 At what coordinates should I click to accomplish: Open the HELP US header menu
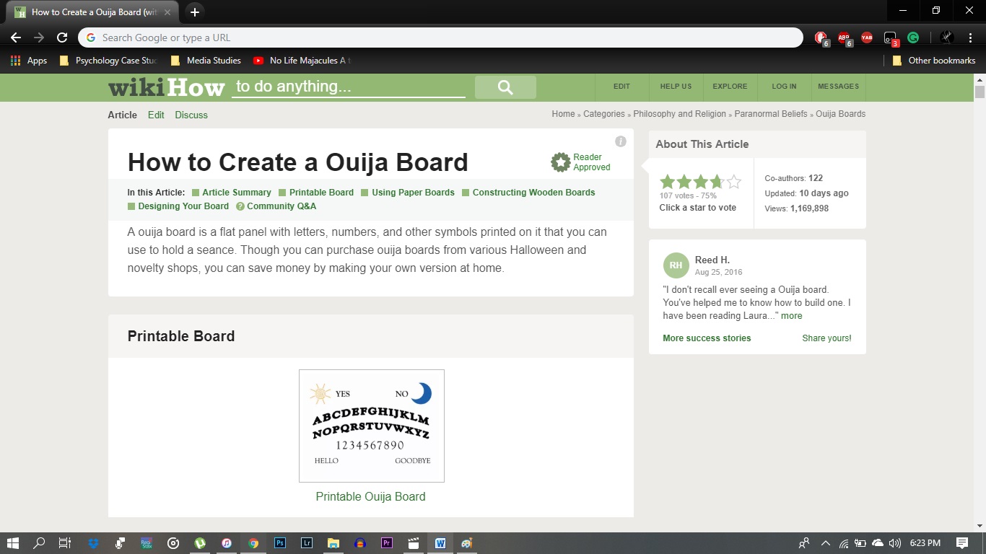[676, 87]
